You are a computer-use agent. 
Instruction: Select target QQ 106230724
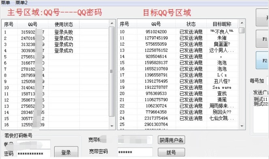click(x=156, y=106)
